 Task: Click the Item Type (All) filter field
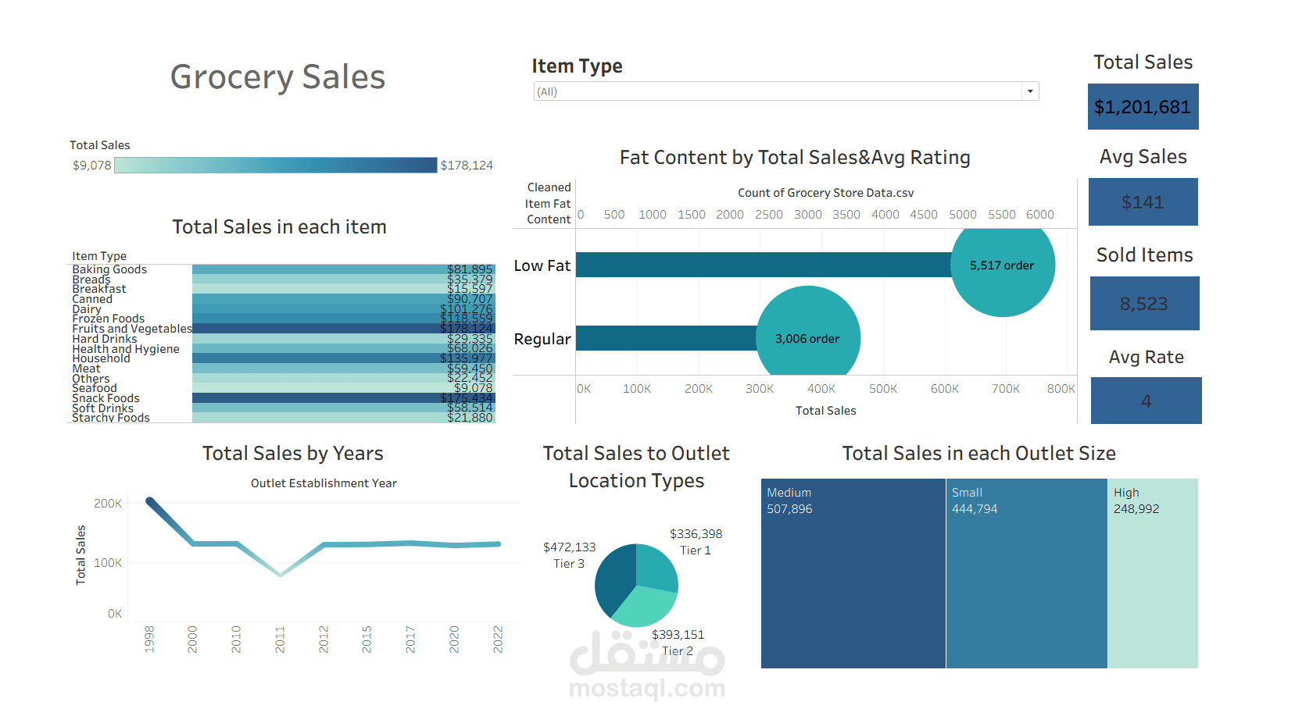click(x=785, y=91)
